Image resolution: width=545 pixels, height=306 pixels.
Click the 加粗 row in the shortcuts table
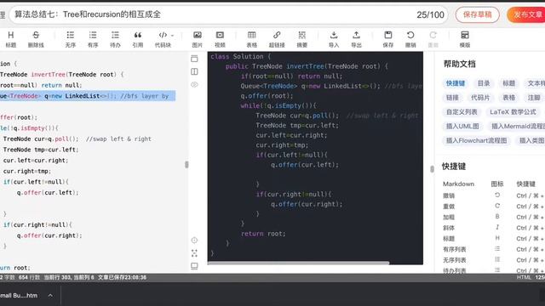click(494, 218)
